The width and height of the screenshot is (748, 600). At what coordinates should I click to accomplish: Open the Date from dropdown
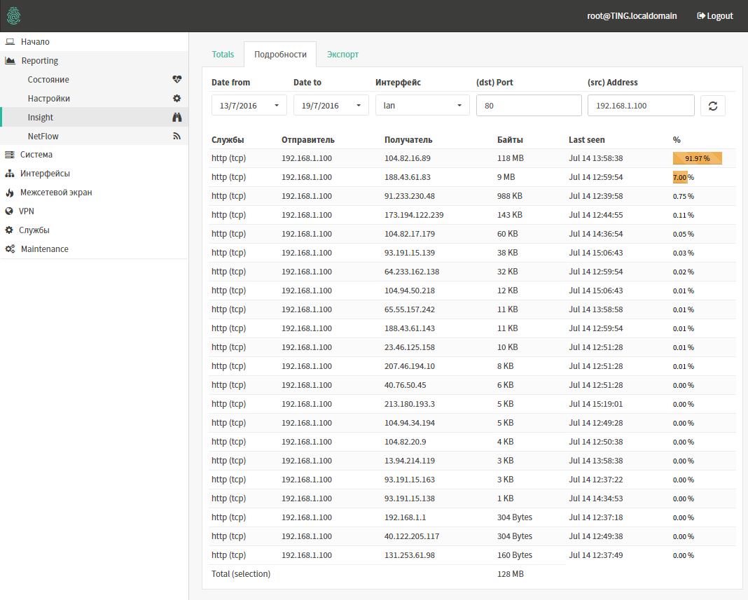click(x=249, y=106)
